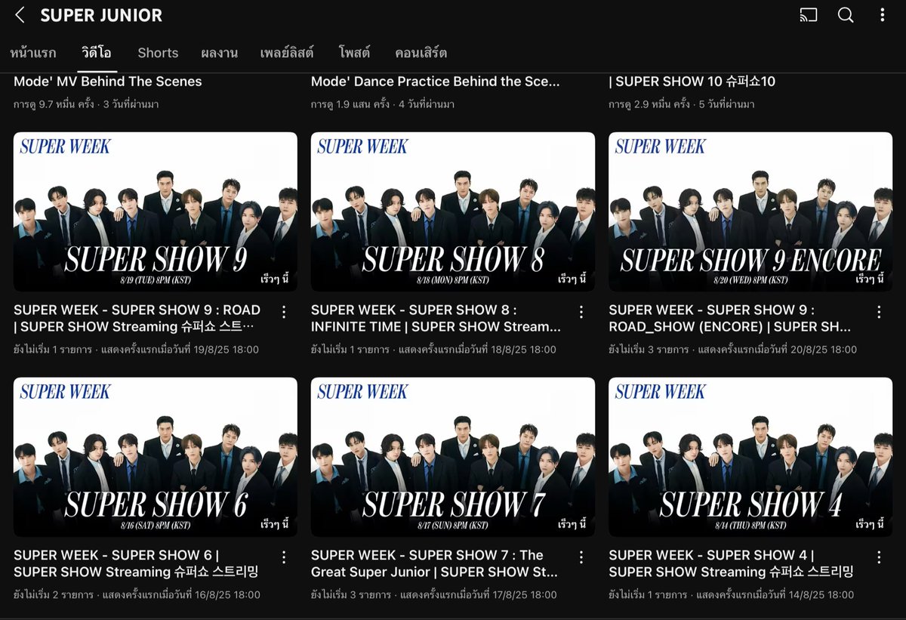
Task: Open the SUPER SHOW 8 thumbnail
Action: click(453, 211)
